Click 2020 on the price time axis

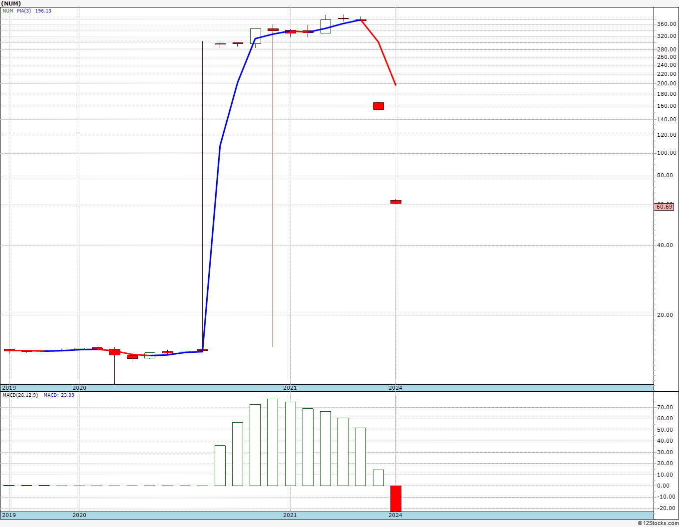pyautogui.click(x=79, y=388)
